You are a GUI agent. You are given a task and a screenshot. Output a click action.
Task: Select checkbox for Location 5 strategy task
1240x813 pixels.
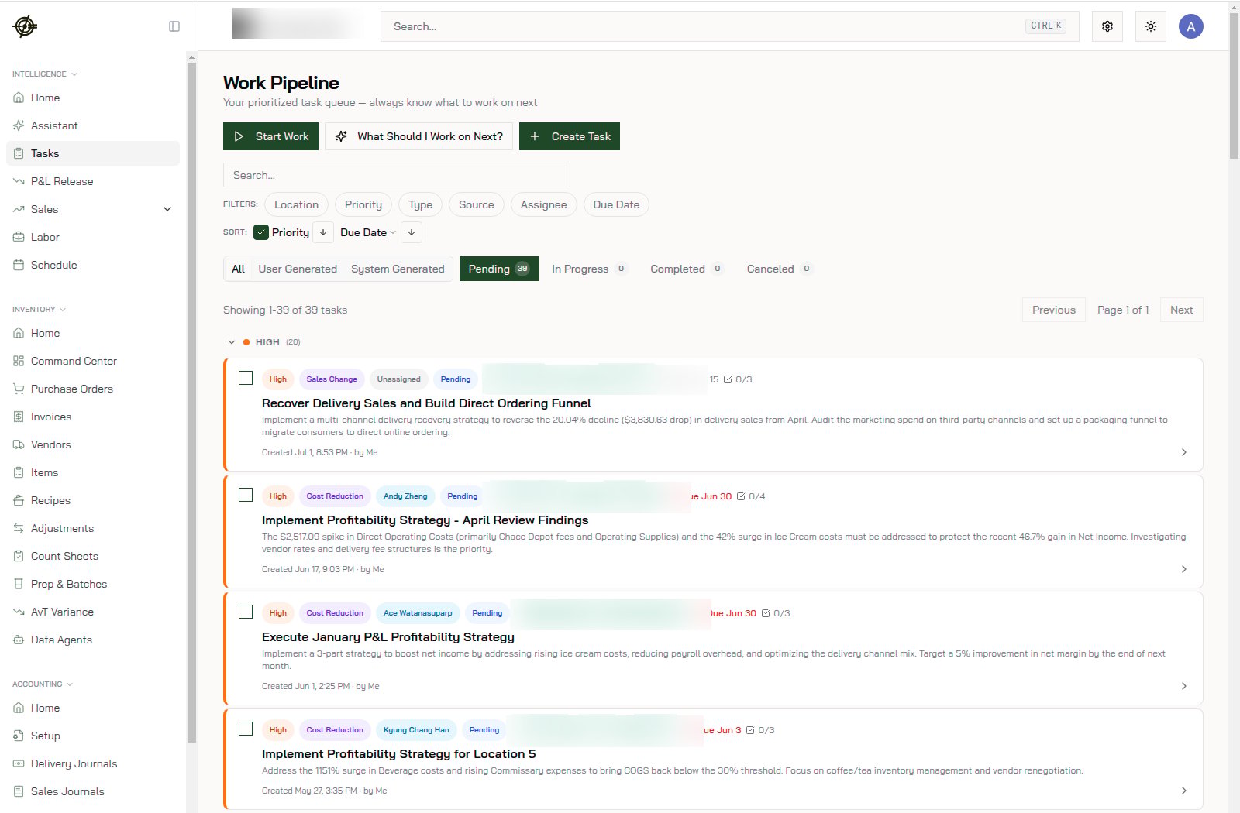pyautogui.click(x=246, y=729)
